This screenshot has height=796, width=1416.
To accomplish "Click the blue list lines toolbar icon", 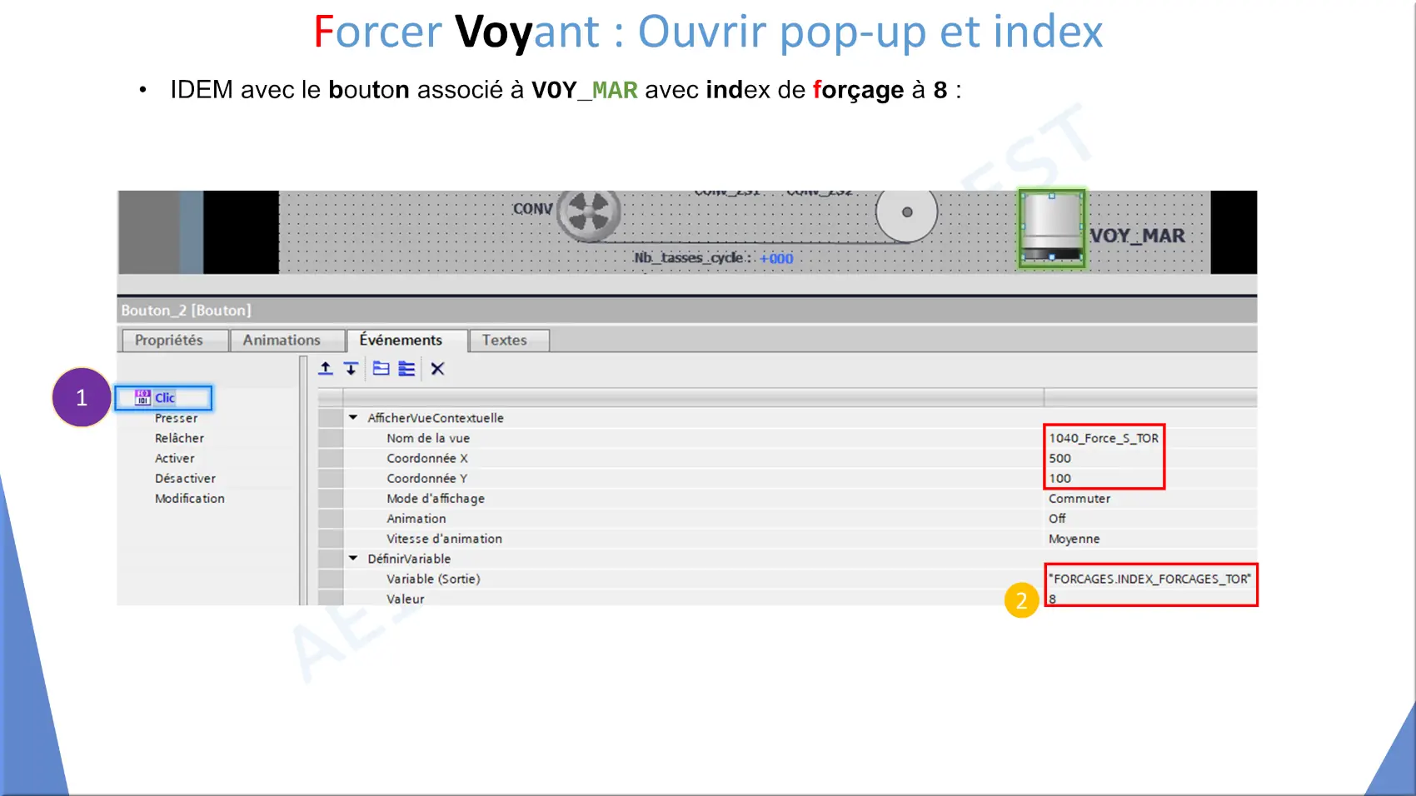I will [406, 369].
